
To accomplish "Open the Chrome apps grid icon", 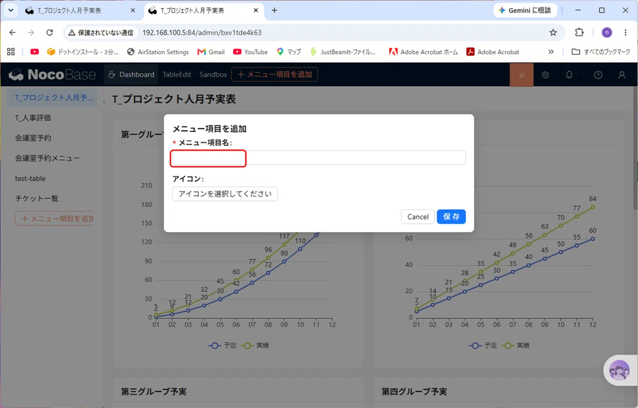I will [11, 52].
